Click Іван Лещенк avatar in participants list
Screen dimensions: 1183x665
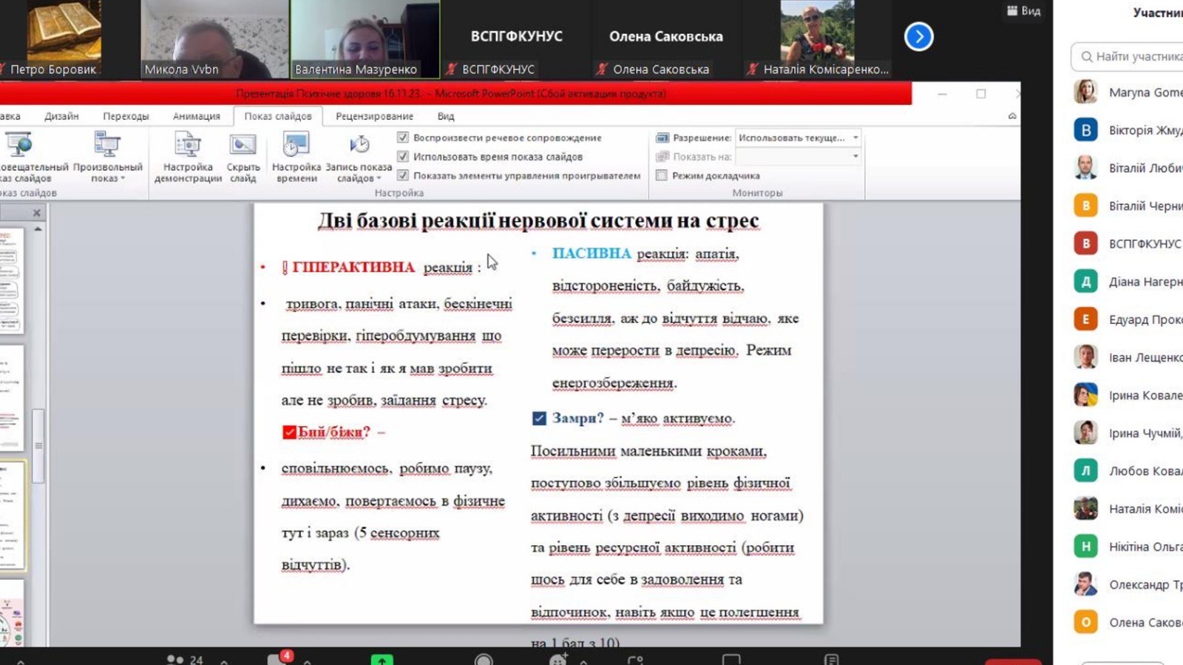pos(1085,357)
